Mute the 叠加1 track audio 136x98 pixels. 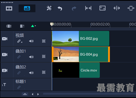pos(31,57)
